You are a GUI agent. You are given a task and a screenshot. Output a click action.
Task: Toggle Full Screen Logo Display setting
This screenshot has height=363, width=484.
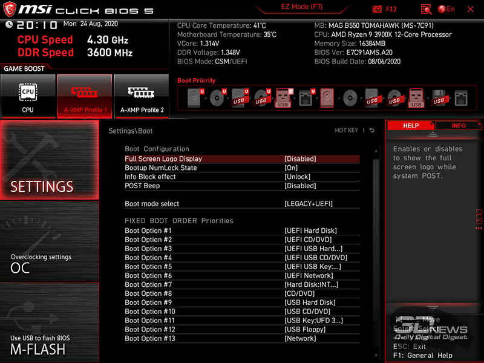point(242,159)
